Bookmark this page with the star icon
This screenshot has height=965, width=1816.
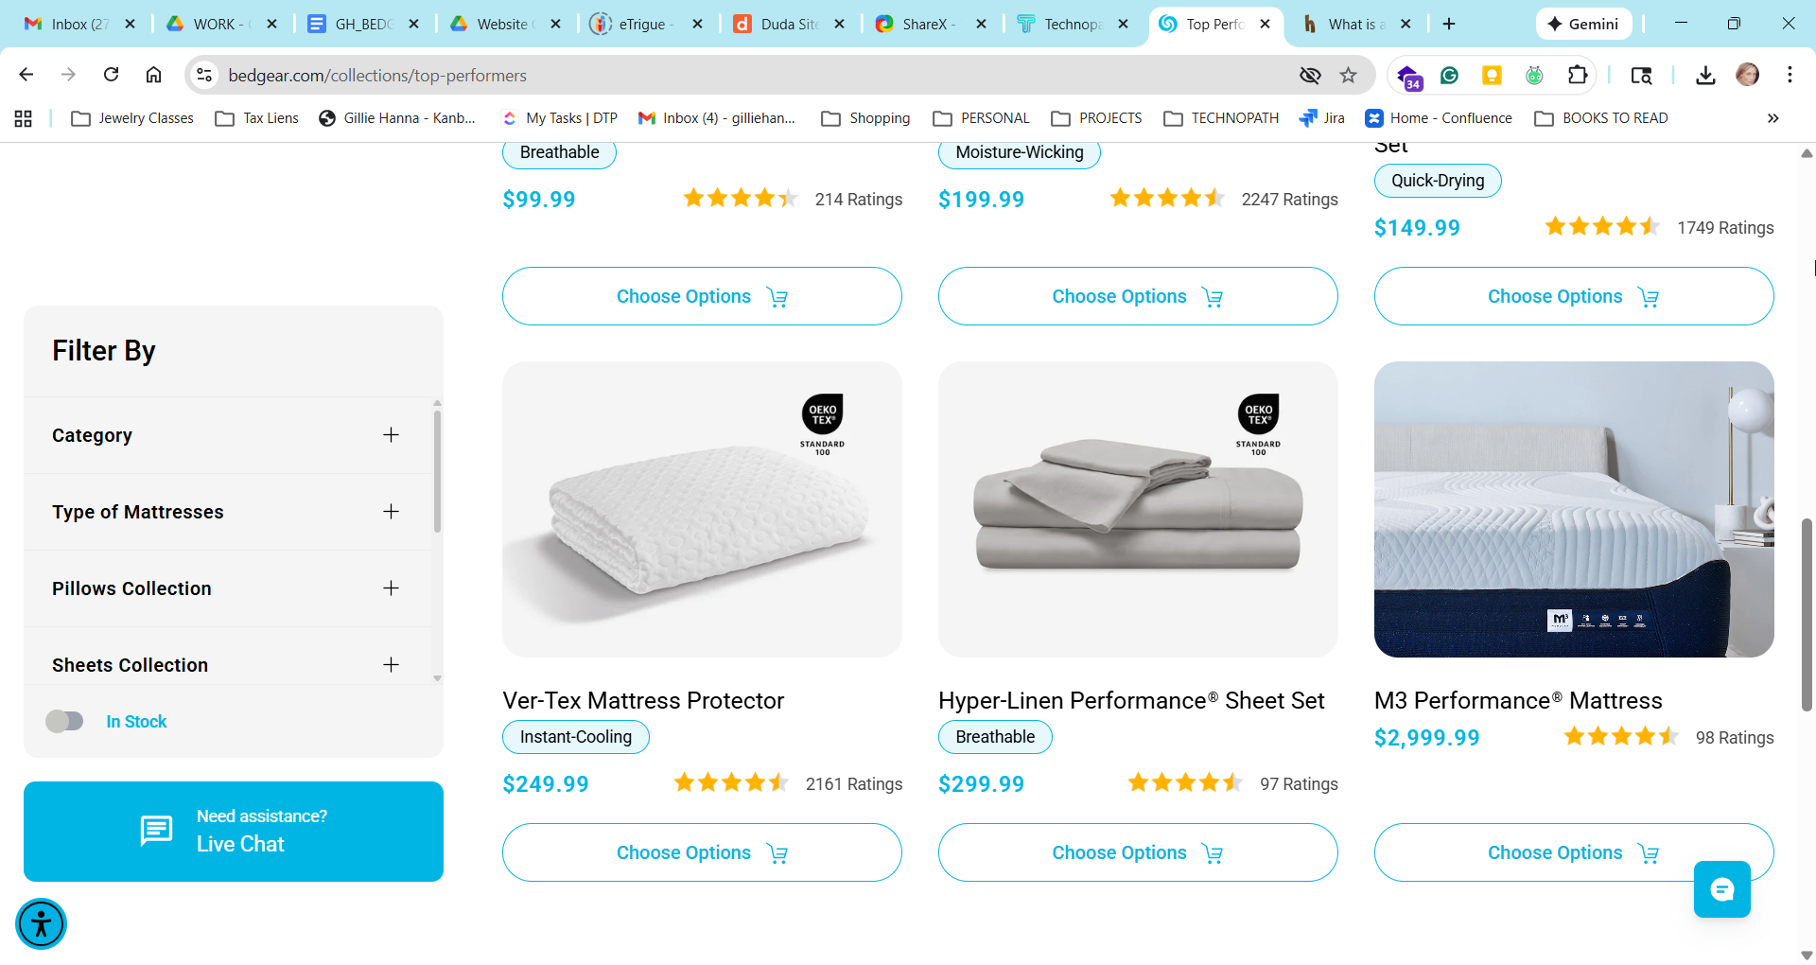point(1349,75)
